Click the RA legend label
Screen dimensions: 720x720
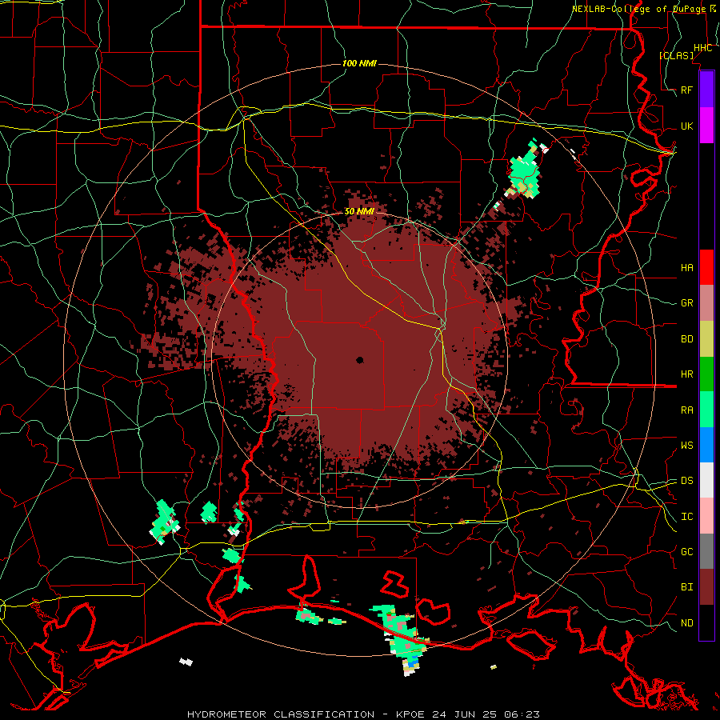click(686, 410)
